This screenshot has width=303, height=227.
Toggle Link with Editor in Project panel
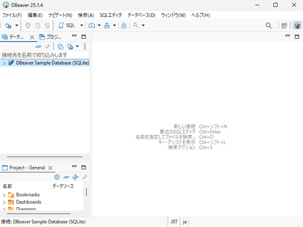click(85, 177)
